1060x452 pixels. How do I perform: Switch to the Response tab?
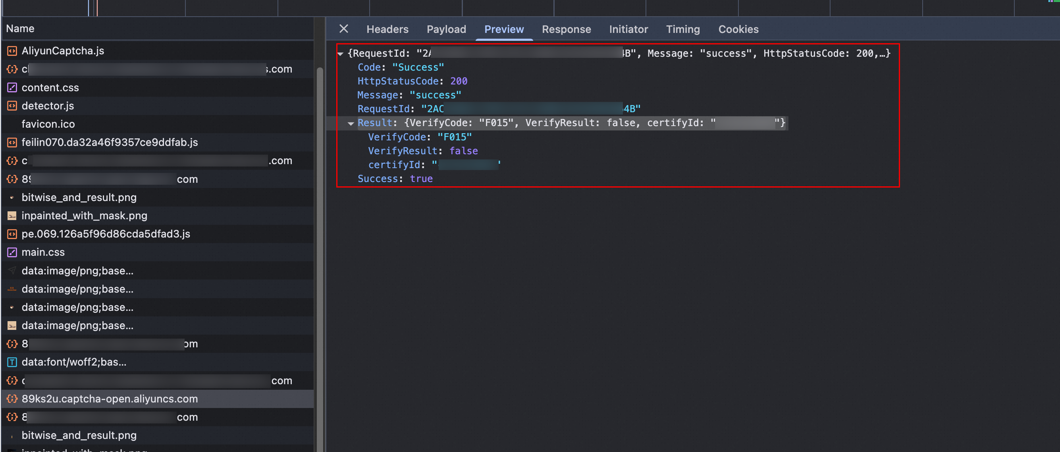click(566, 29)
